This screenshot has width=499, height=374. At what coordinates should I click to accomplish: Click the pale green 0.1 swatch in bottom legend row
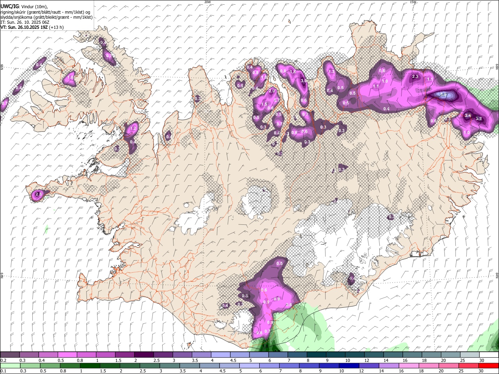[x=10, y=366]
